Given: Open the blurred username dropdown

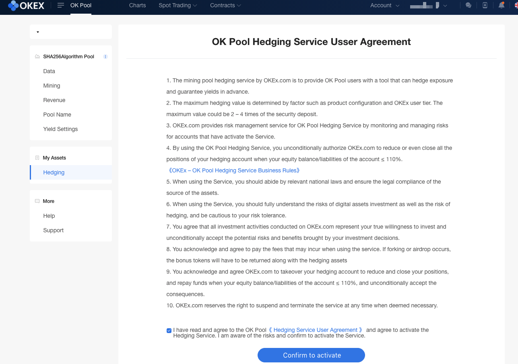Looking at the screenshot, I should coord(428,6).
